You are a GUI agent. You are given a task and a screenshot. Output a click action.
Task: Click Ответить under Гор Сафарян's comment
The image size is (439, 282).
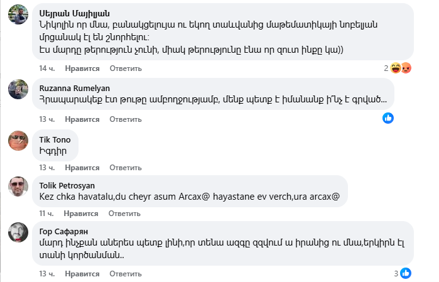(x=126, y=274)
